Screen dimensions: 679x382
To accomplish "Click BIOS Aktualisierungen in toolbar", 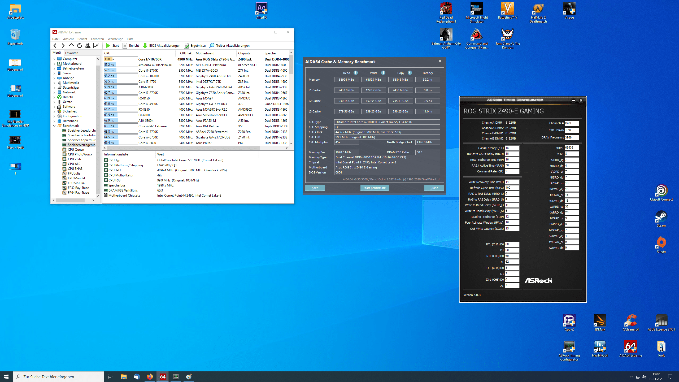I will pos(161,46).
